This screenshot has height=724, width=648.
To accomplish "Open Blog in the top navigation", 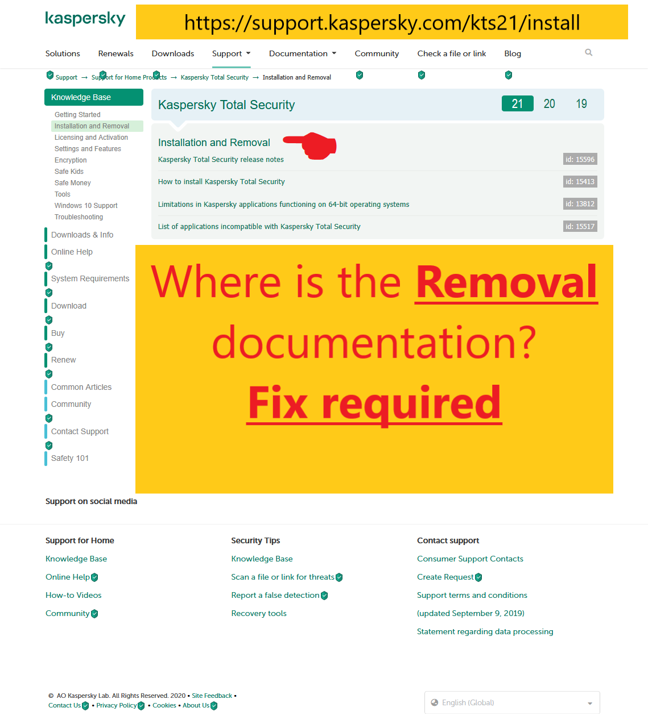I will click(513, 53).
